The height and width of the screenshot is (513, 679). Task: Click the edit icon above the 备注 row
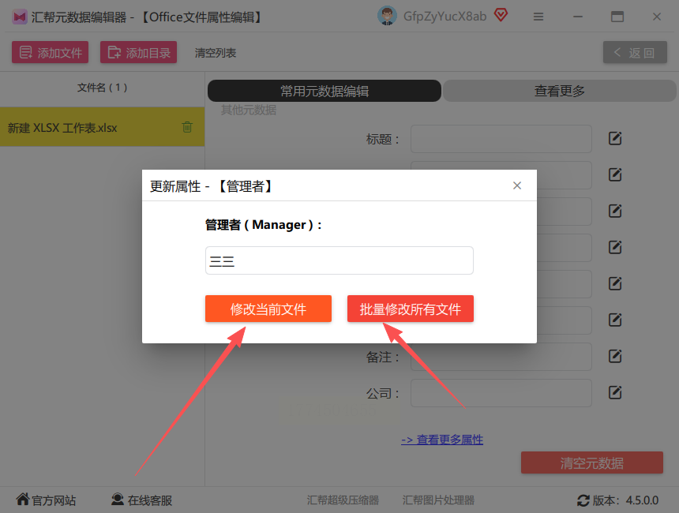(x=615, y=320)
